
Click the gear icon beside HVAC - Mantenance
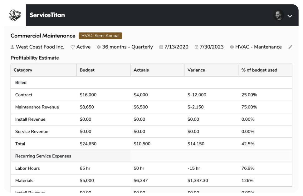(x=232, y=47)
